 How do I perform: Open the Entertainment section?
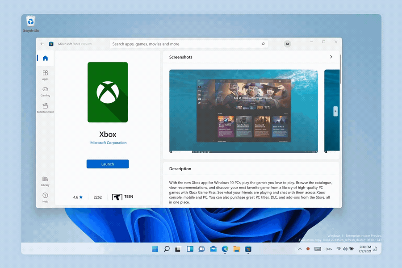[x=45, y=108]
